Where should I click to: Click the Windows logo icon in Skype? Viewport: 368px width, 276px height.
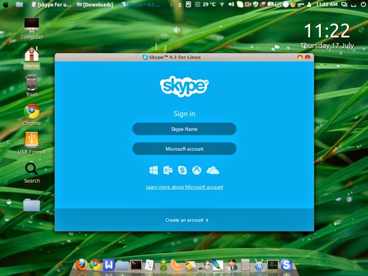coord(154,170)
